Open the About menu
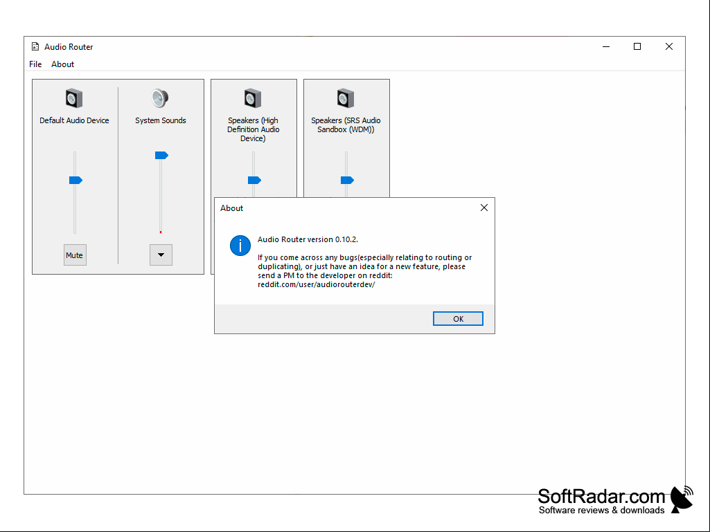This screenshot has width=710, height=532. point(62,64)
